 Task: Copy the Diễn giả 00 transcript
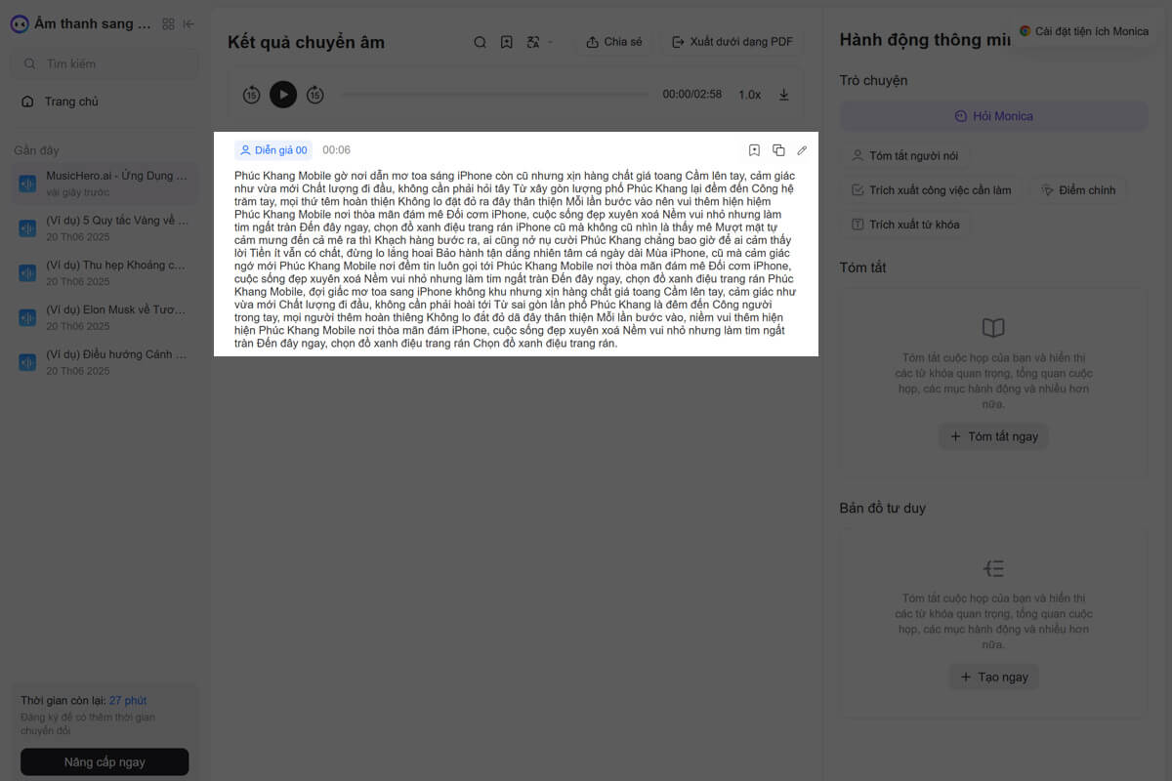[778, 150]
